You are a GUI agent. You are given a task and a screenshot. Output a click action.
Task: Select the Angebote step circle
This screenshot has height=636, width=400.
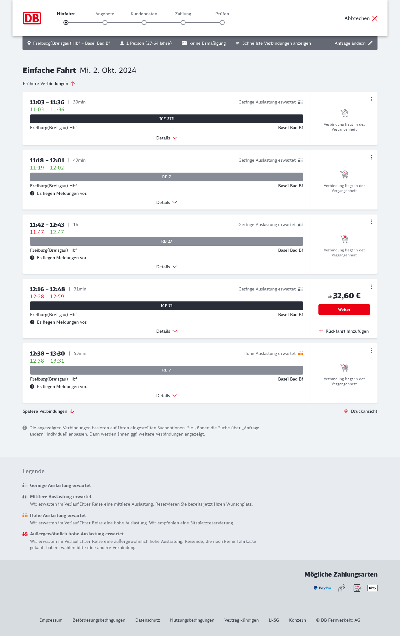[x=105, y=23]
